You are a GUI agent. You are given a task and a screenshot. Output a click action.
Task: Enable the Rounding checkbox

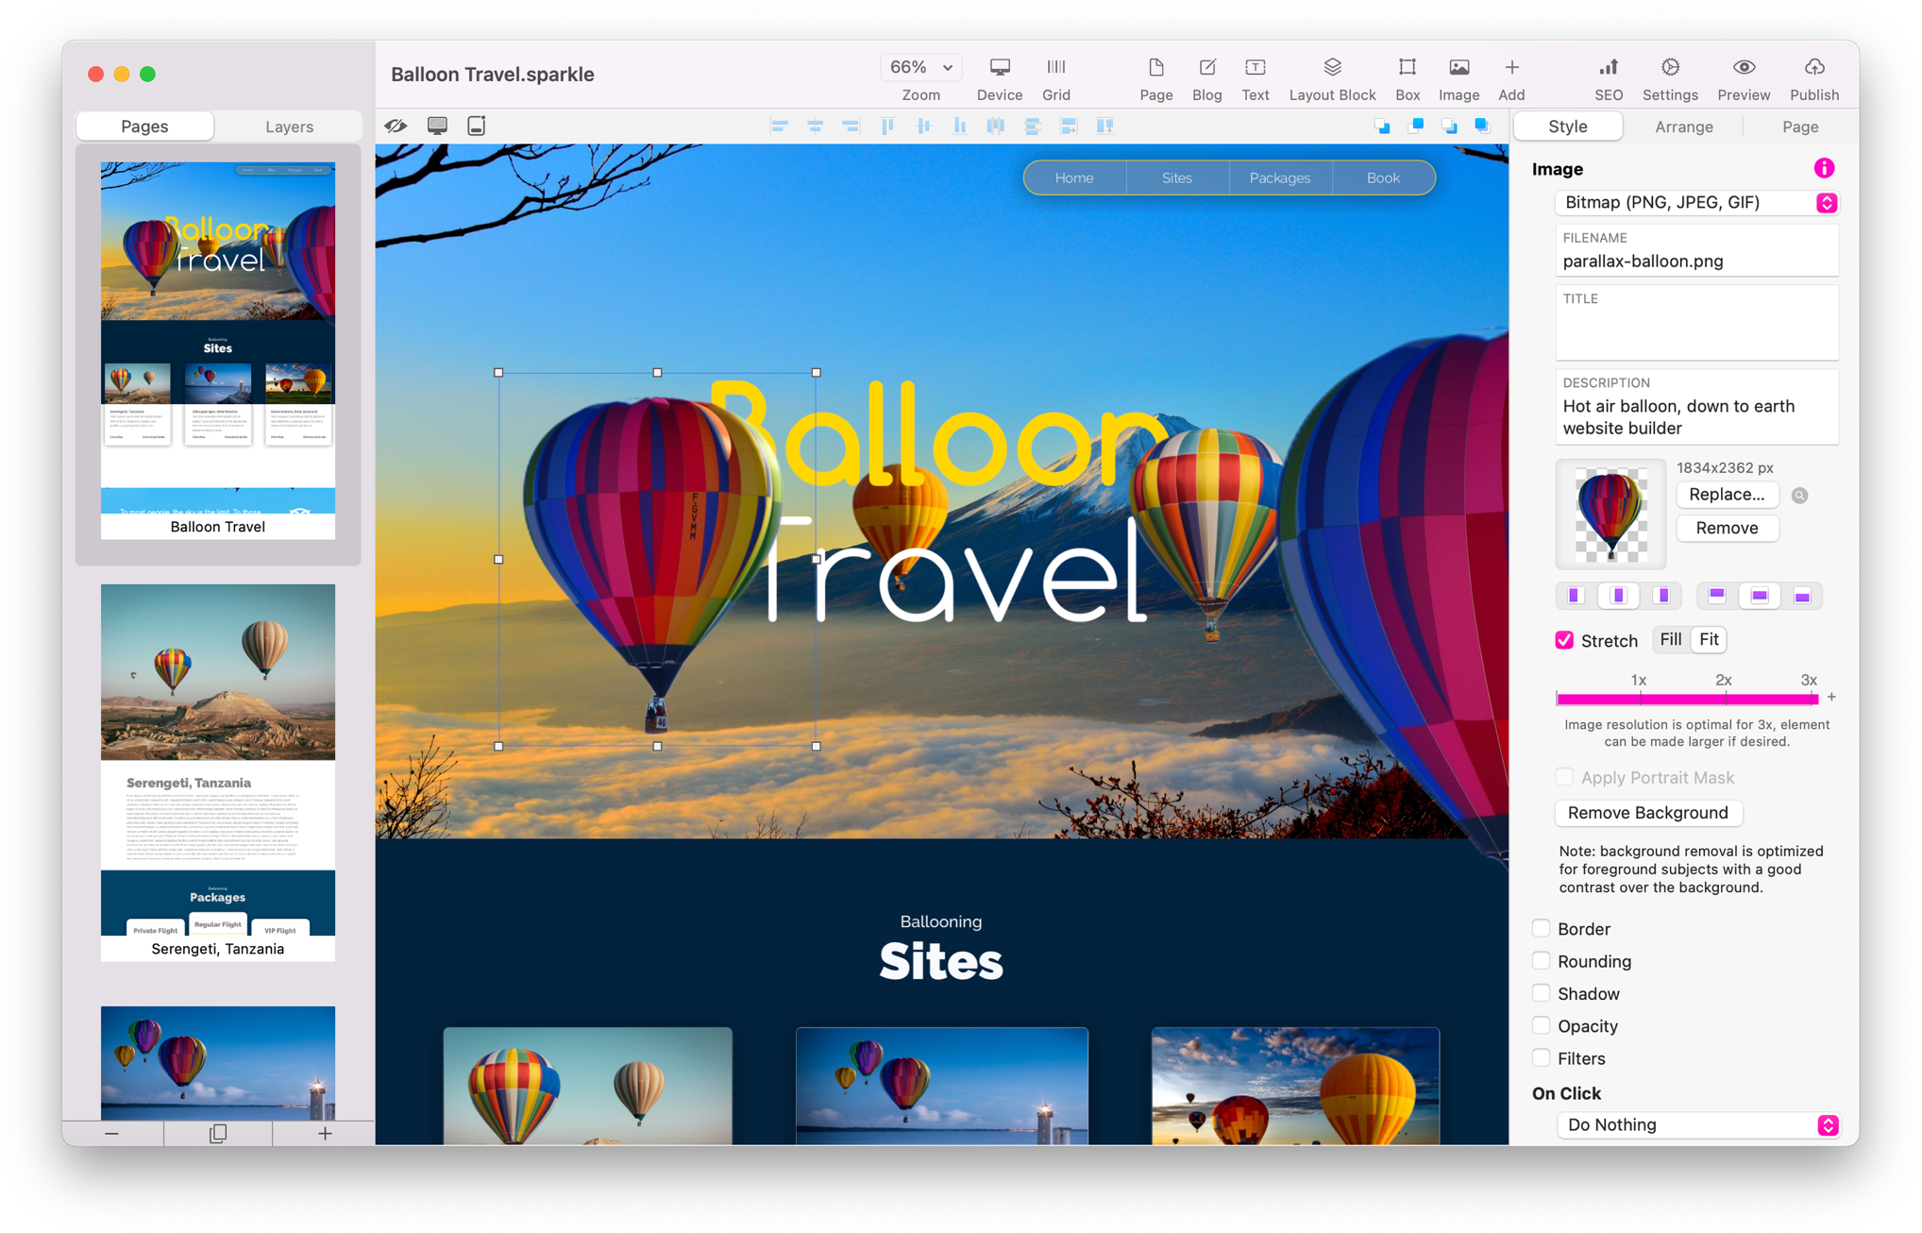[x=1541, y=961]
